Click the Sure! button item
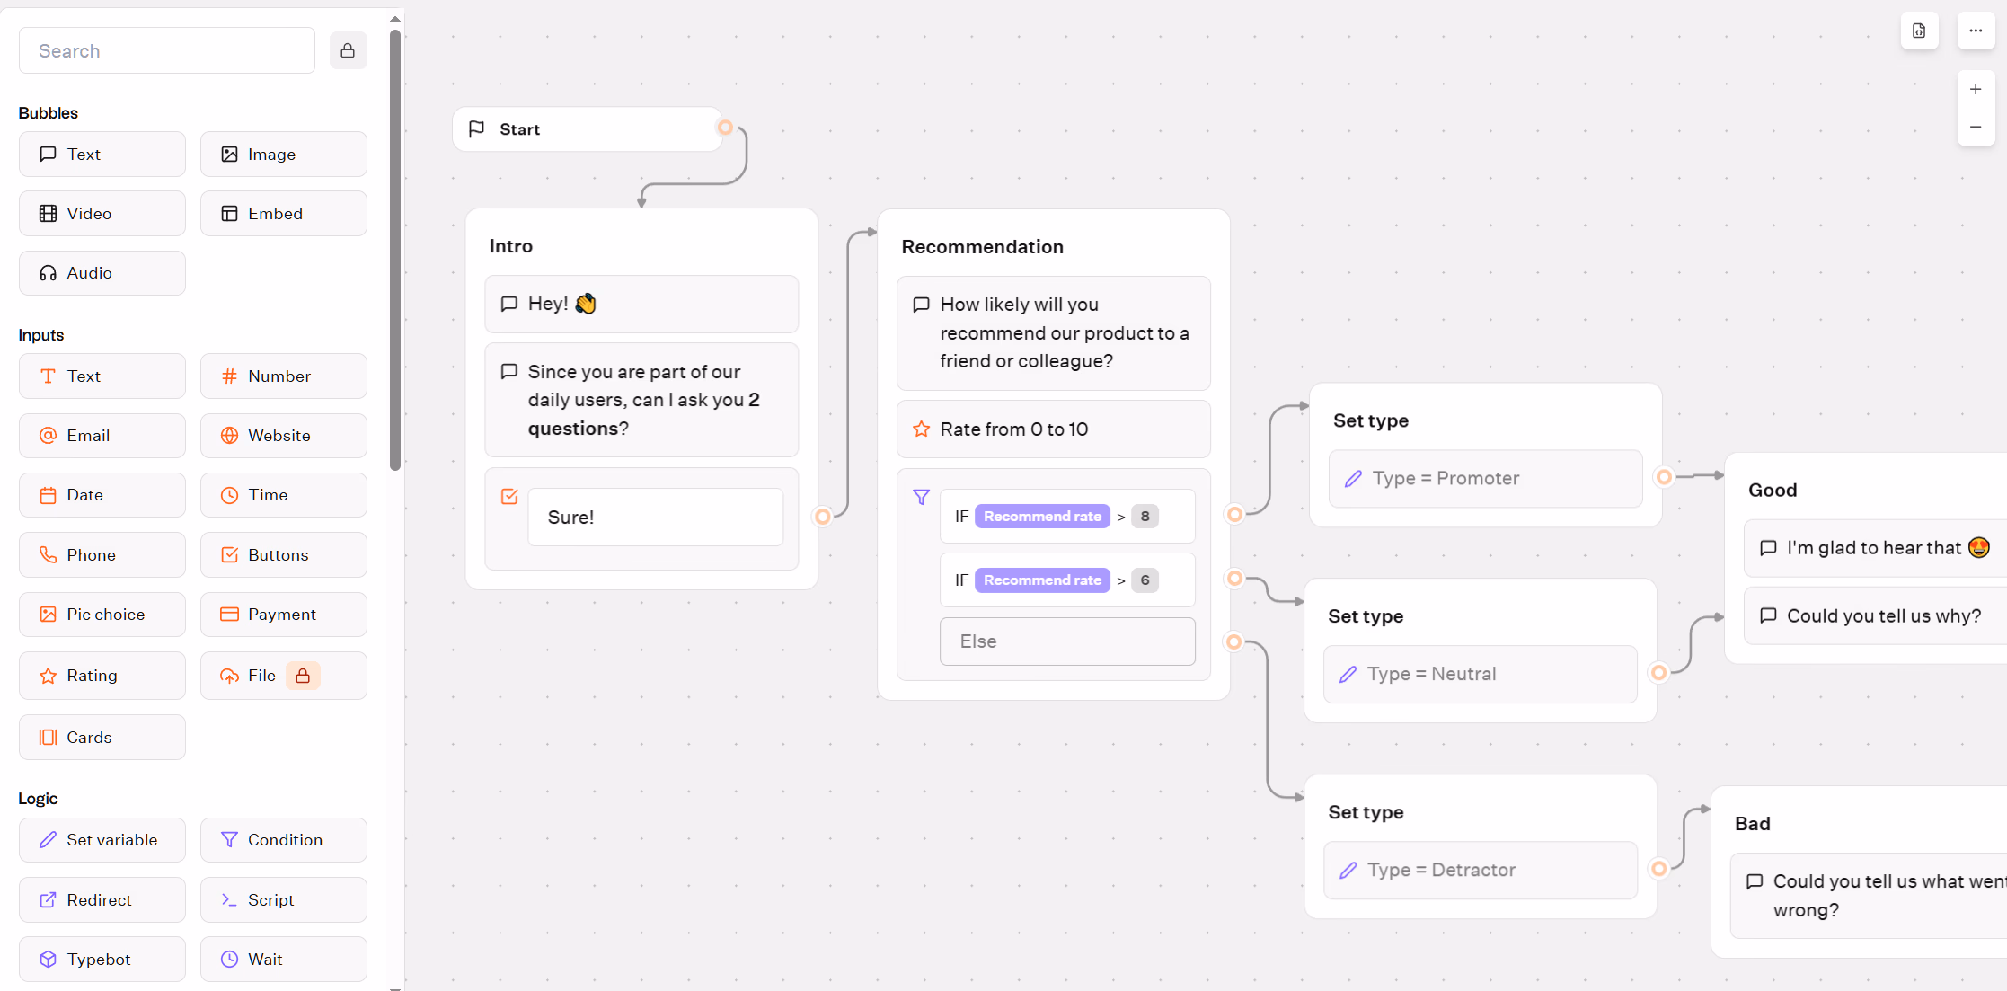Screen dimensions: 2007x991 point(656,518)
